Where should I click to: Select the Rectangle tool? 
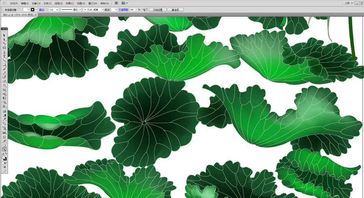click(x=4, y=65)
